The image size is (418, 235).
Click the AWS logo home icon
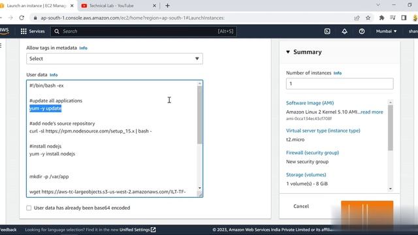point(5,31)
